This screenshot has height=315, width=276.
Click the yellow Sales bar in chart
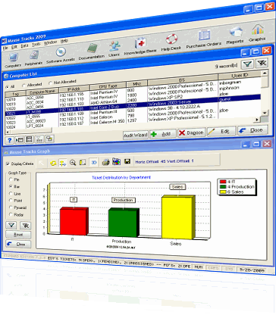178,217
